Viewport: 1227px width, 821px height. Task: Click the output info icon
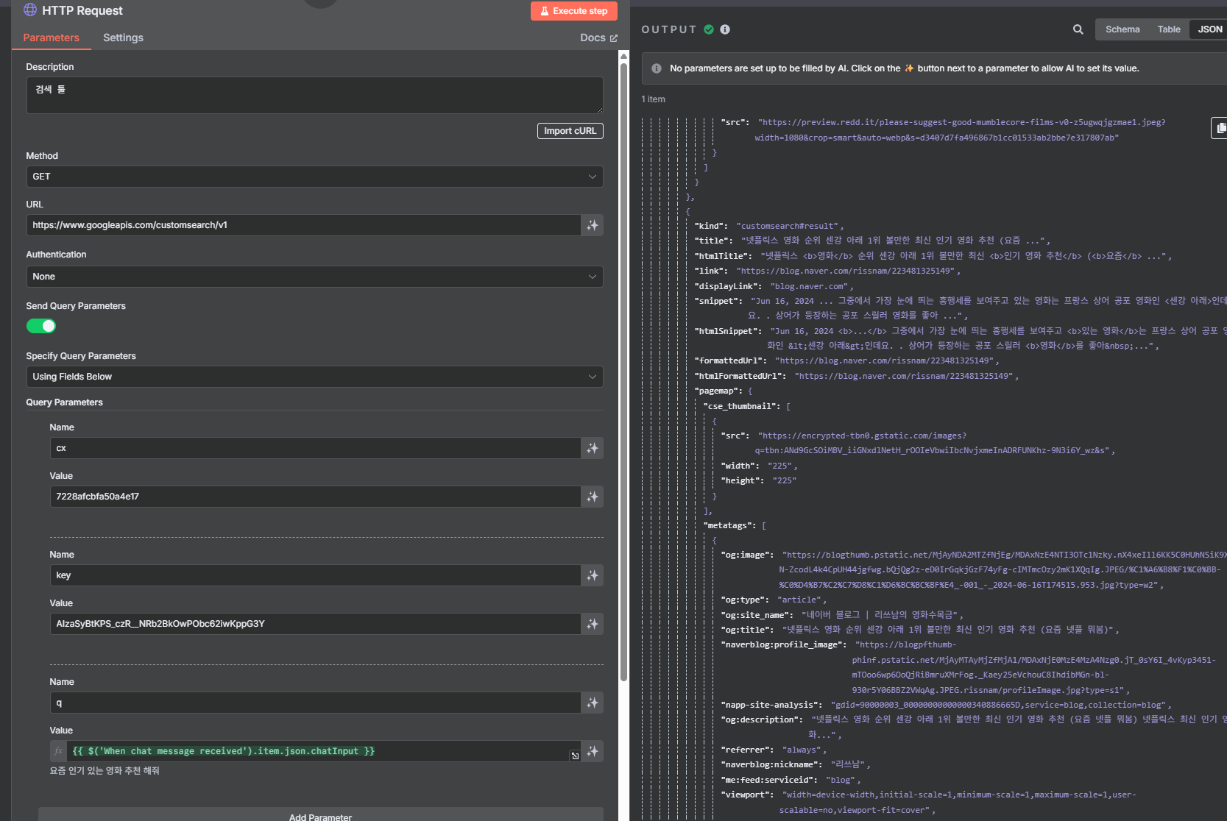[725, 29]
